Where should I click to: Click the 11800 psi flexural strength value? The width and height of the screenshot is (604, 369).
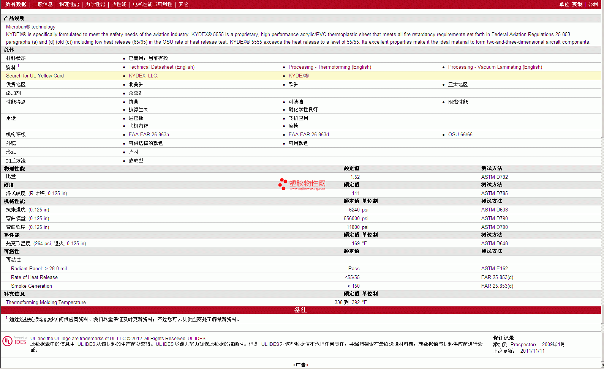click(357, 227)
